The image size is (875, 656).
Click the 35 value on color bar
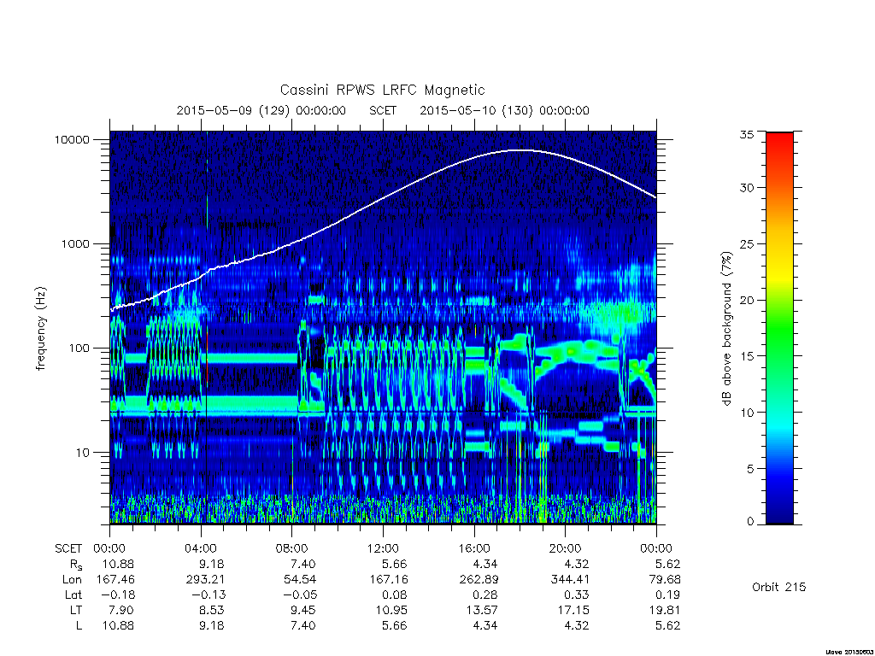(746, 134)
